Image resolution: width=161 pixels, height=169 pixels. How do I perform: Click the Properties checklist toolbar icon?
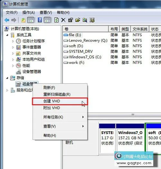pyautogui.click(x=71, y=20)
